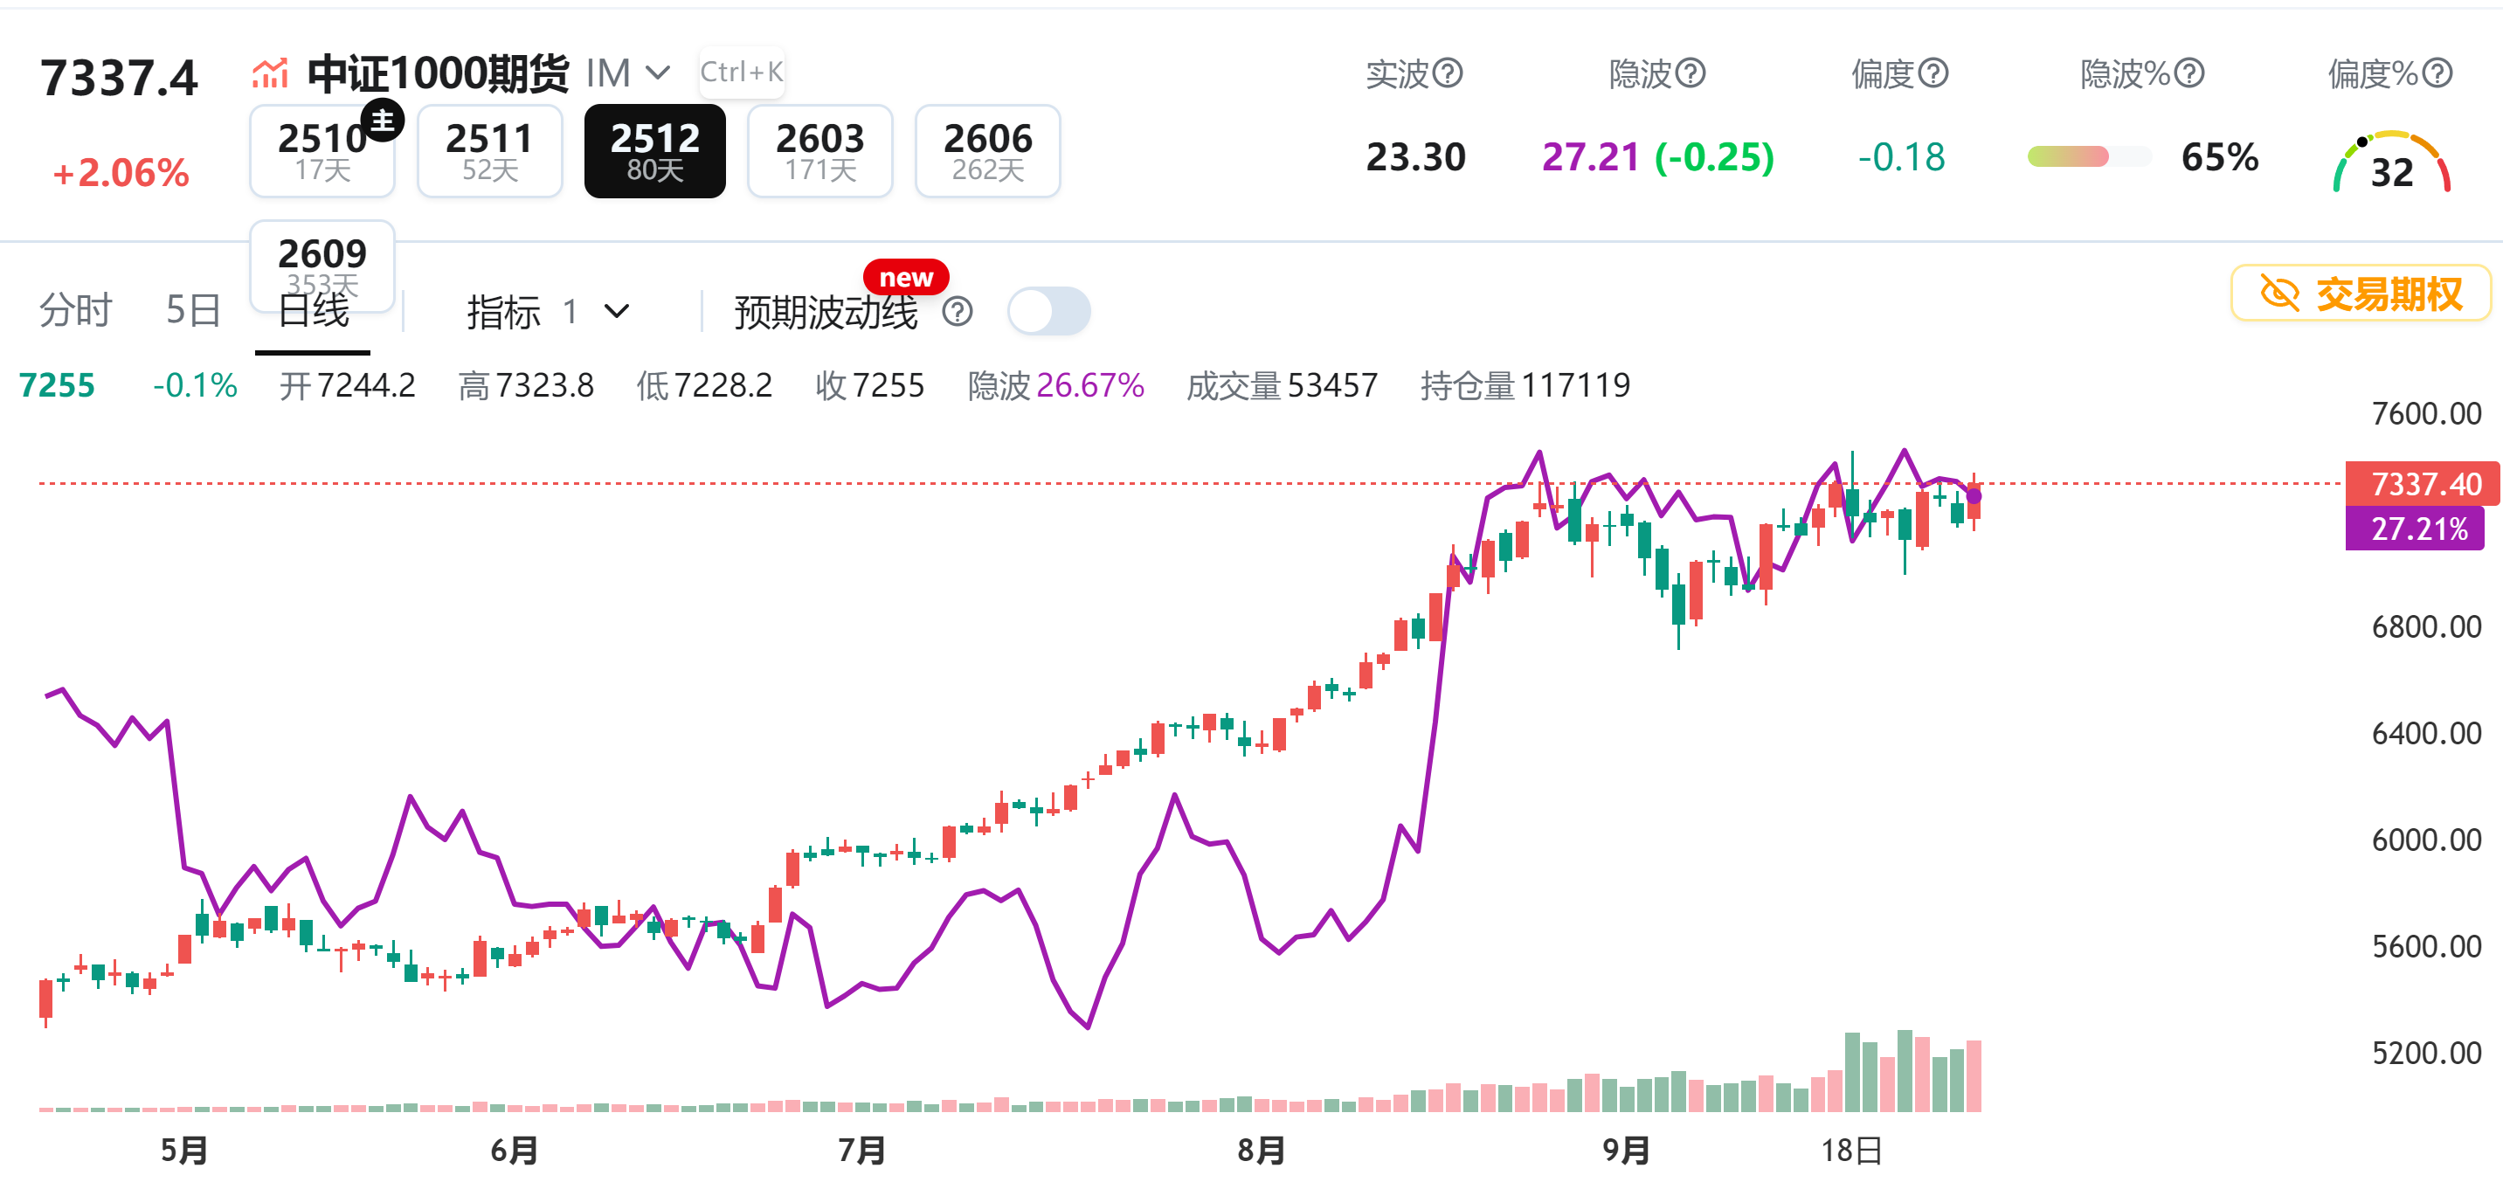Switch to the 5日 chart tab
Viewport: 2503px width, 1189px height.
(x=193, y=311)
